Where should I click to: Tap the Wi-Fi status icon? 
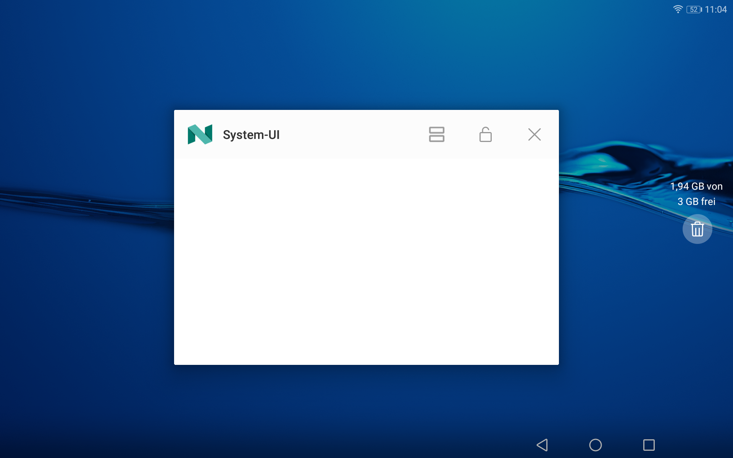click(x=678, y=10)
